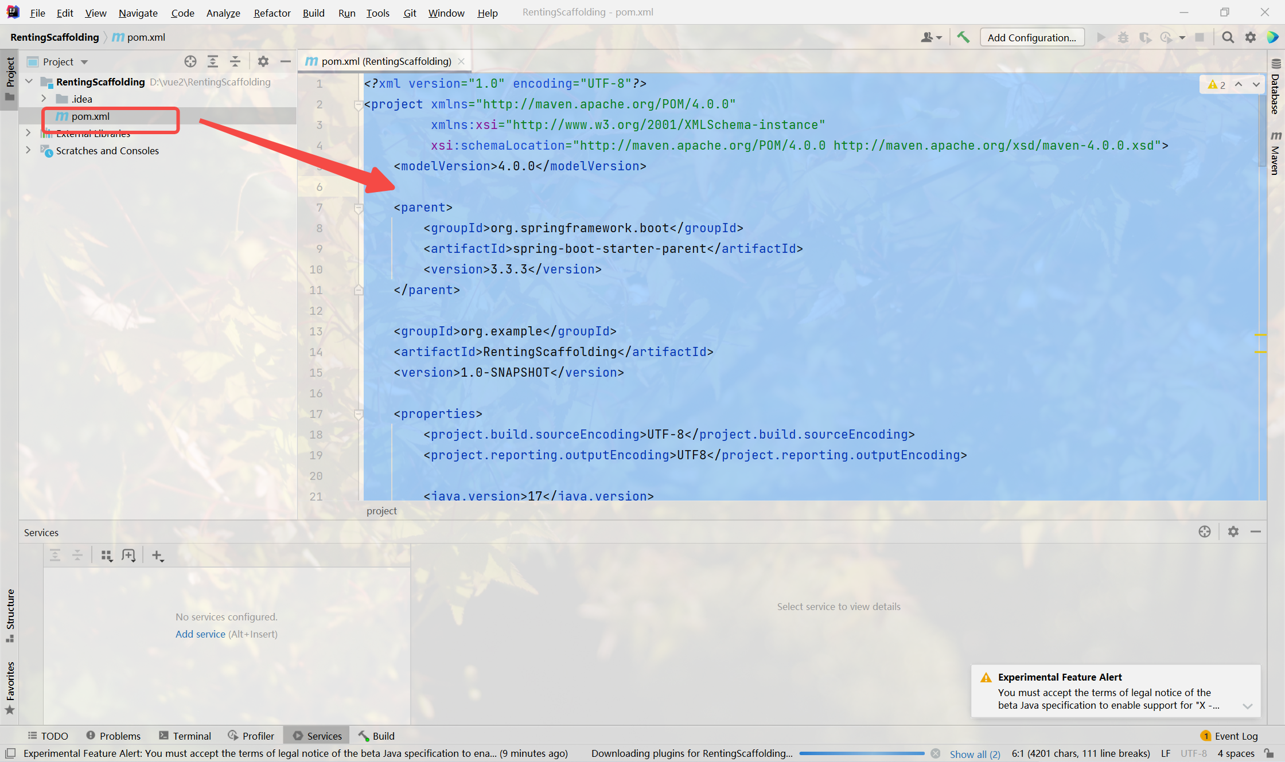Click the Stop square icon in toolbar
The height and width of the screenshot is (762, 1285).
1200,37
